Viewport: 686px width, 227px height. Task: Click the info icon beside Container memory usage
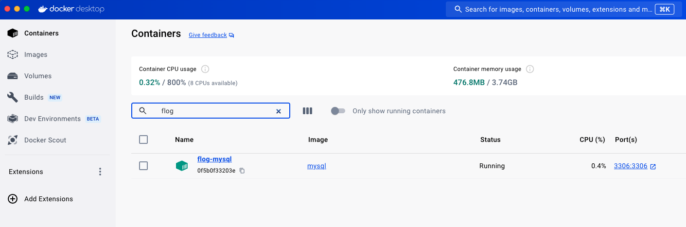pos(530,69)
